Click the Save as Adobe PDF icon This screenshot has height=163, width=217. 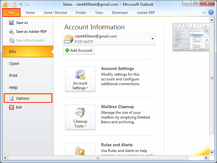point(11,32)
